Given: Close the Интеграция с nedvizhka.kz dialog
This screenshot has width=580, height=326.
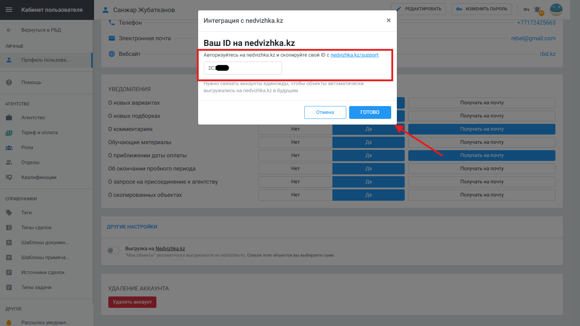Looking at the screenshot, I should (389, 20).
